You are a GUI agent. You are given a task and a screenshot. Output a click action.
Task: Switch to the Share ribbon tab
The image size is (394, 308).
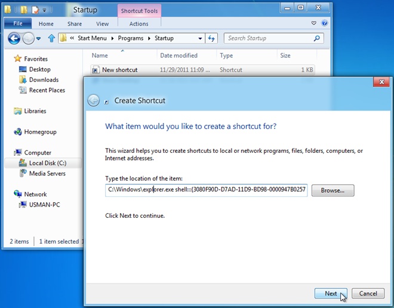pyautogui.click(x=75, y=24)
